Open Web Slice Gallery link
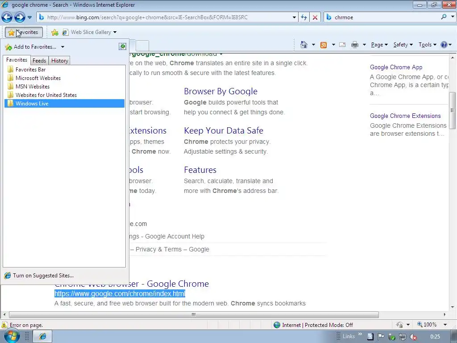The height and width of the screenshot is (343, 457). pos(87,32)
